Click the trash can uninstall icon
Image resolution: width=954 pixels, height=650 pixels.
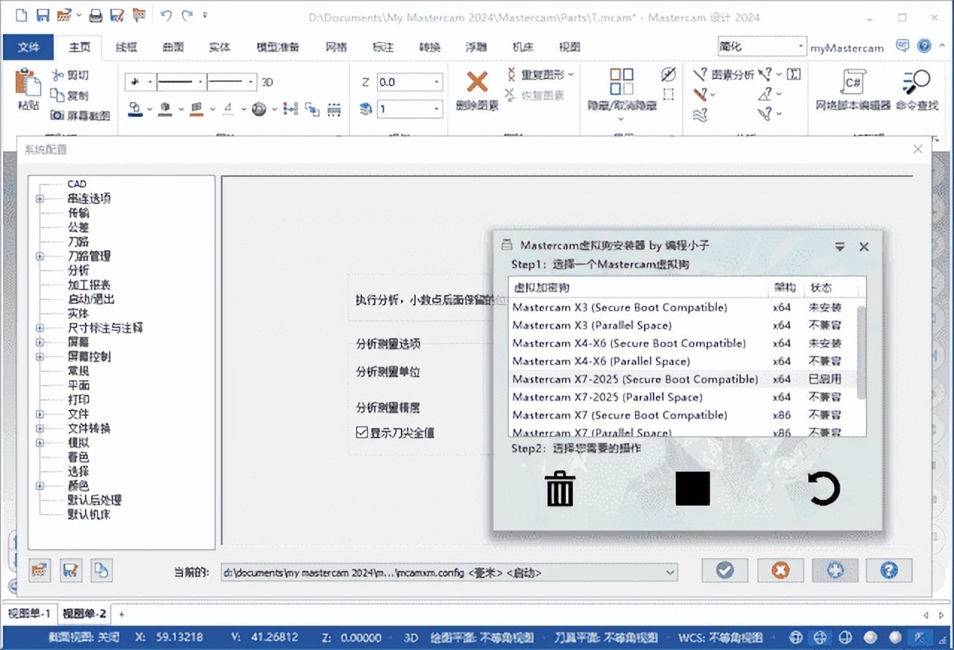tap(560, 489)
